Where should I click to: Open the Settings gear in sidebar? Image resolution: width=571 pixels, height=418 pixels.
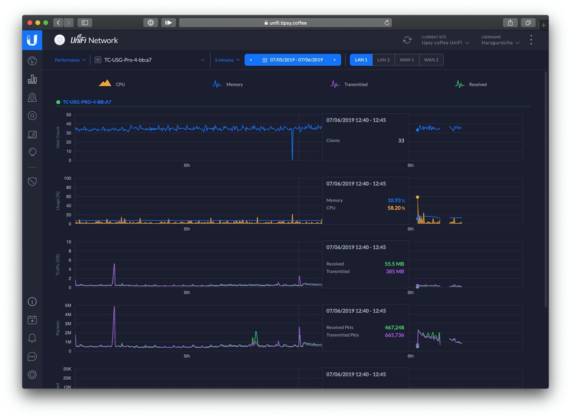pyautogui.click(x=32, y=375)
